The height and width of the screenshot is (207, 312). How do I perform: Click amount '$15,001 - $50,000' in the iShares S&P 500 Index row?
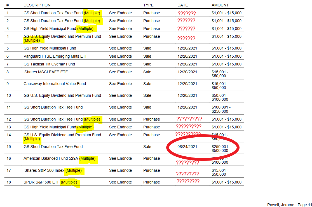click(x=220, y=172)
